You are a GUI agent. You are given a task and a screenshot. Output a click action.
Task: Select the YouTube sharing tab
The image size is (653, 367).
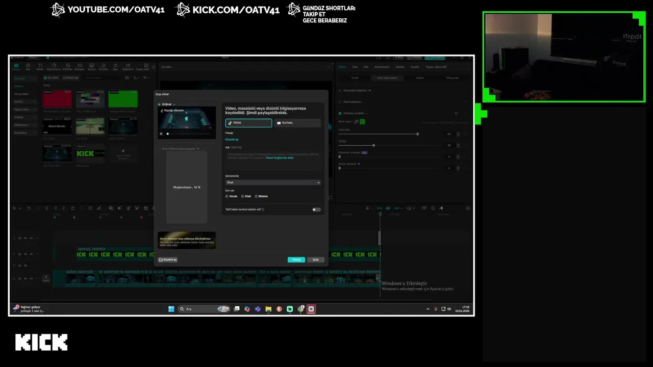point(297,123)
